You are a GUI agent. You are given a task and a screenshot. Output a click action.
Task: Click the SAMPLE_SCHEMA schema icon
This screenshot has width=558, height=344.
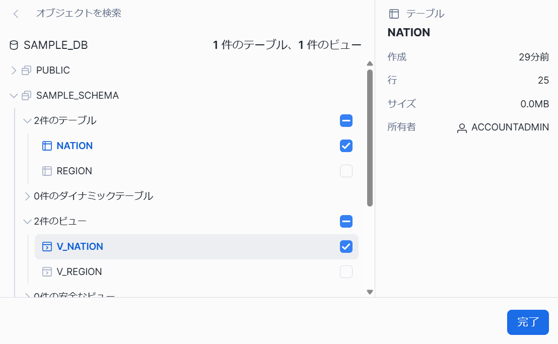coord(25,95)
